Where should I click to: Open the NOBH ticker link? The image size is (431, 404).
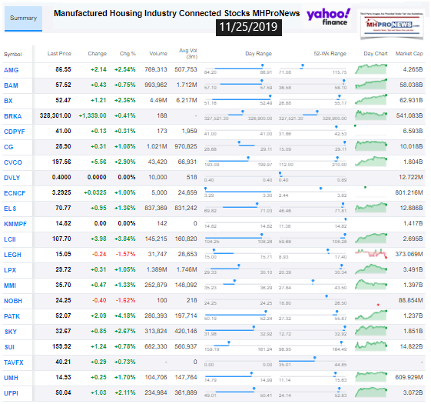[x=13, y=301]
